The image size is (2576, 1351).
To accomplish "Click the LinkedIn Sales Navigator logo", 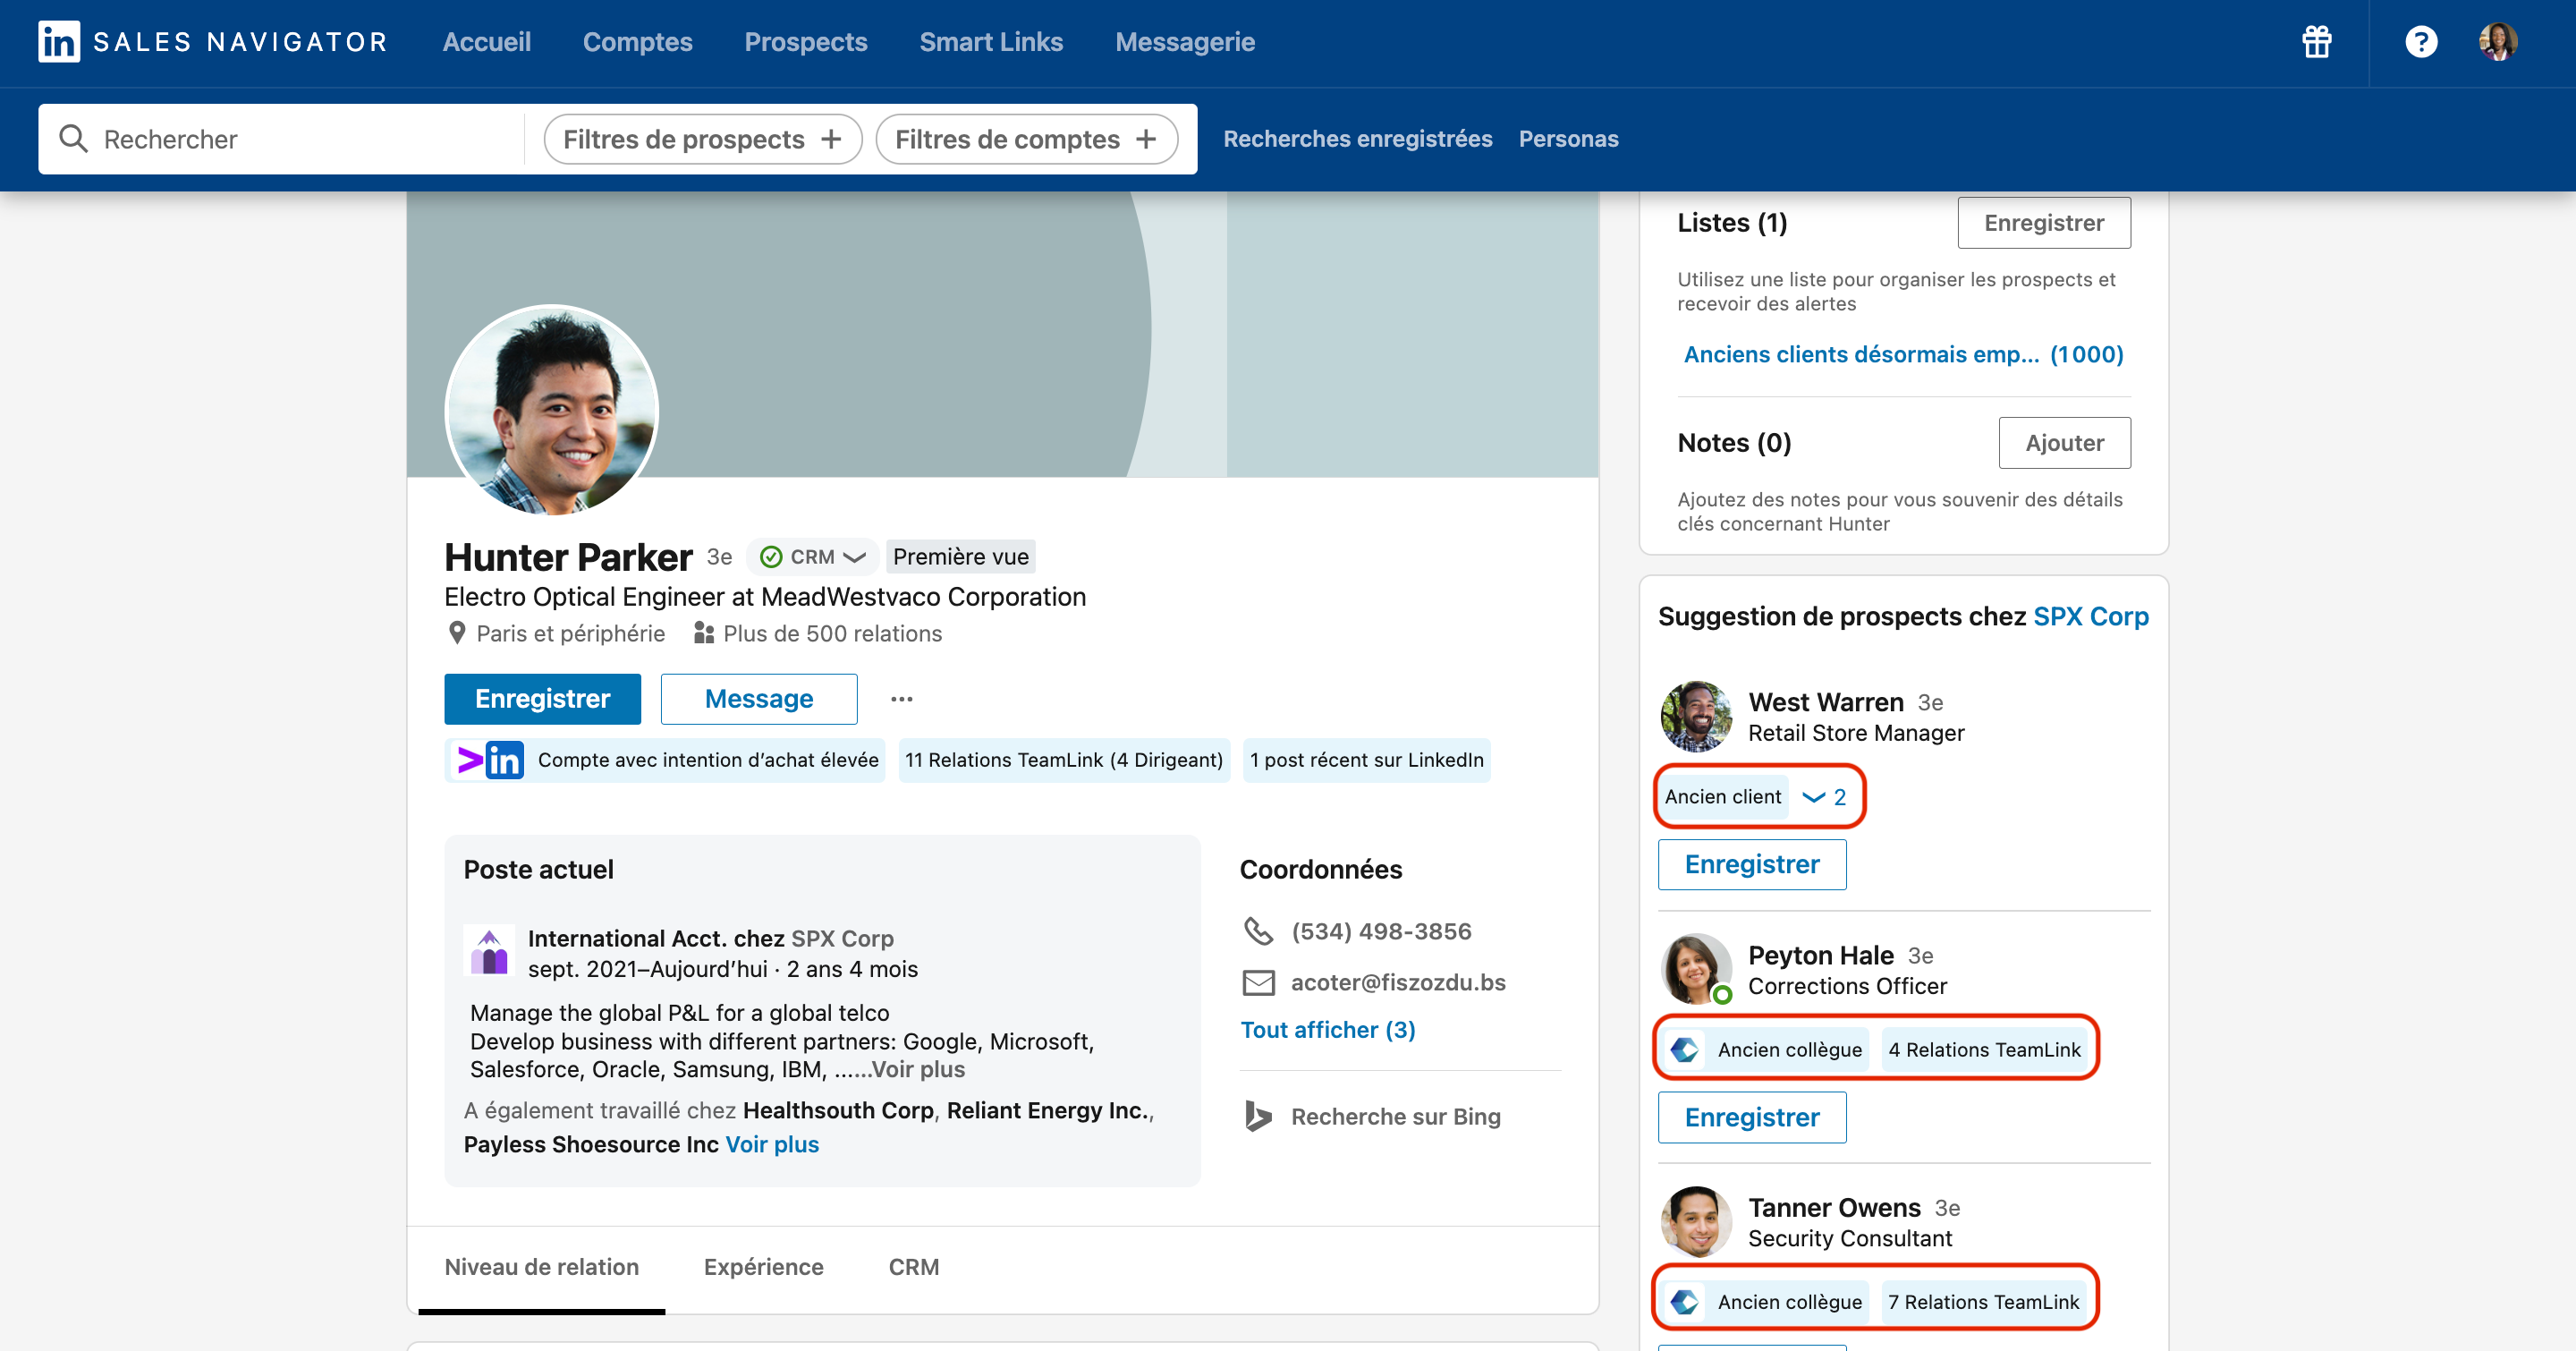I will (213, 42).
